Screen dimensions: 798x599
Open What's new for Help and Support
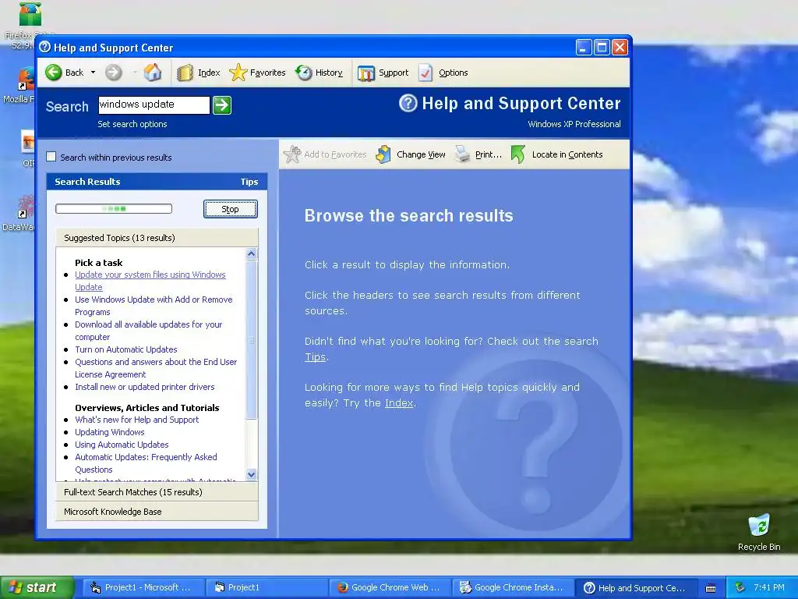coord(137,420)
